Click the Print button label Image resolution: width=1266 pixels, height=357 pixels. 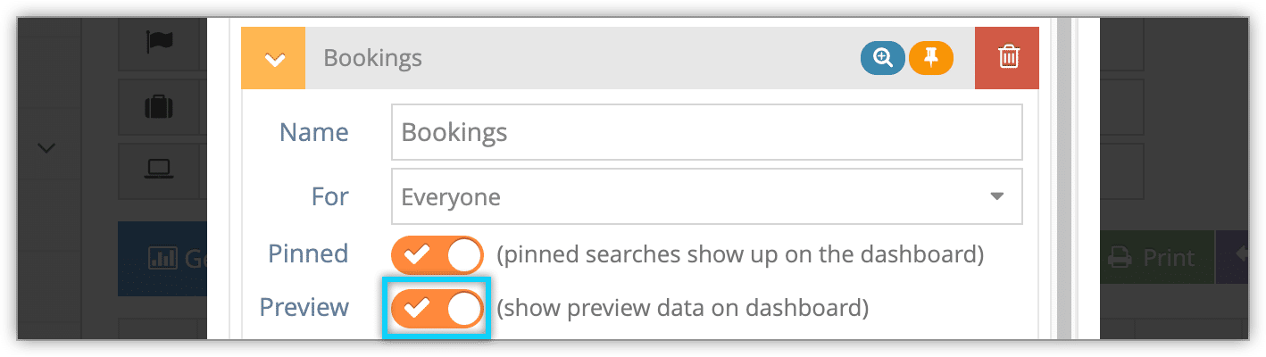[1168, 259]
